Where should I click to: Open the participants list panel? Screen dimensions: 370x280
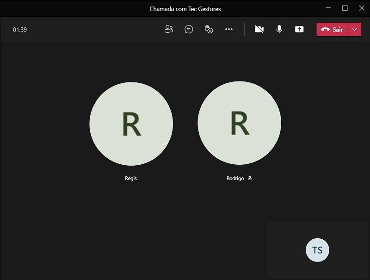[x=169, y=29]
